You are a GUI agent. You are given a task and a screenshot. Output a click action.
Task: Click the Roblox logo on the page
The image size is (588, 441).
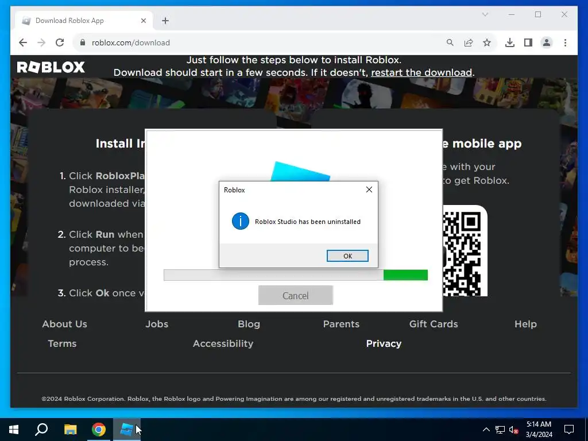[51, 67]
